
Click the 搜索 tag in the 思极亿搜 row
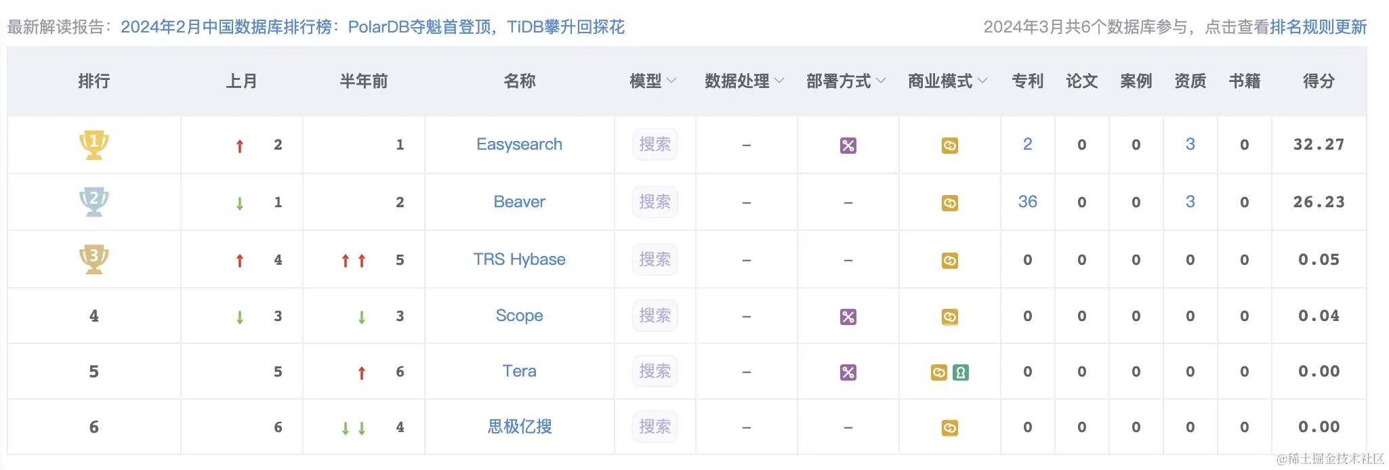655,427
